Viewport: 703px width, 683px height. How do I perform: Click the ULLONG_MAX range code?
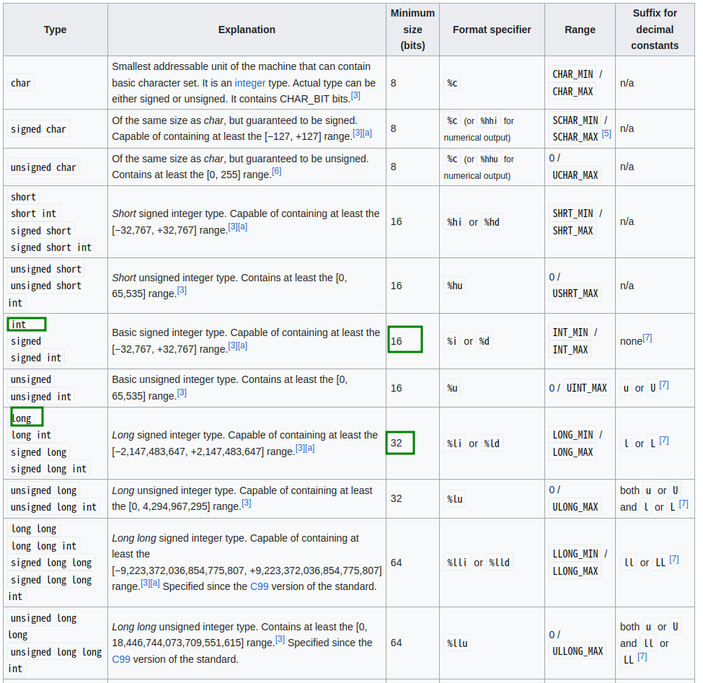click(578, 651)
